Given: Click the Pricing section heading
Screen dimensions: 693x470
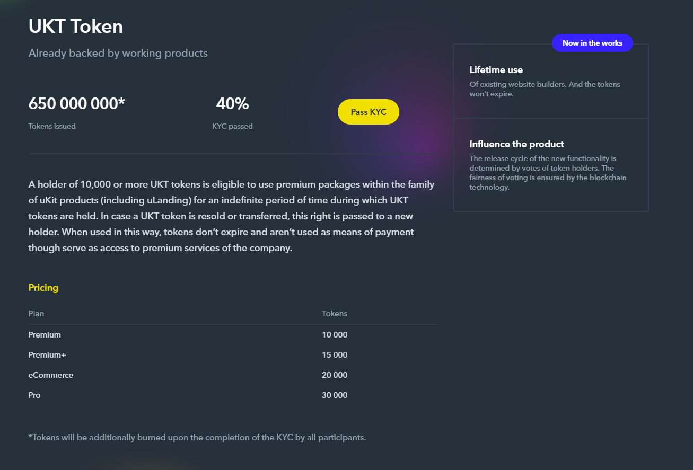Looking at the screenshot, I should 43,288.
